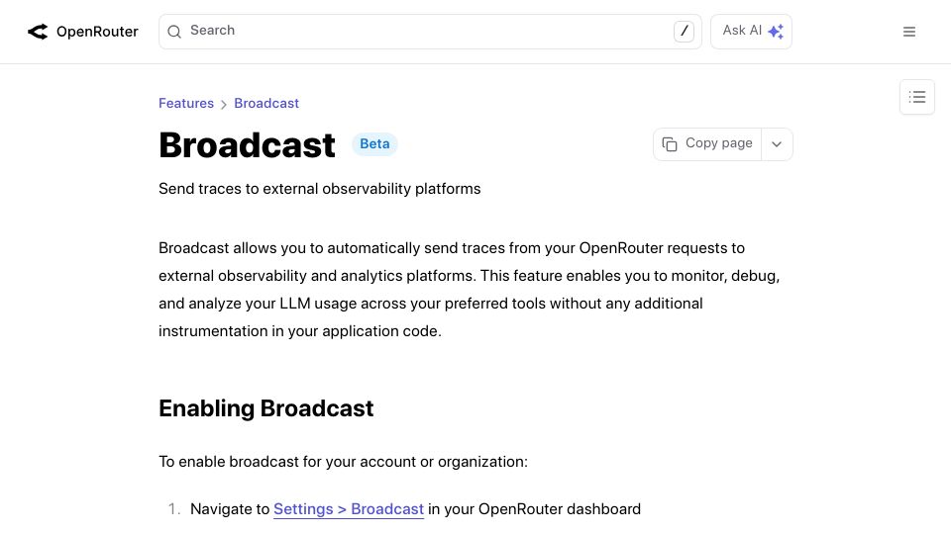Click the search magnifier icon
This screenshot has height=534, width=951.
[174, 32]
